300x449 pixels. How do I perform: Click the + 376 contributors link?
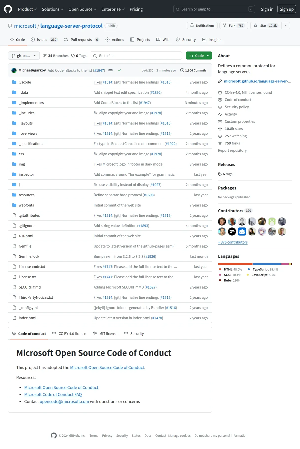click(x=233, y=242)
